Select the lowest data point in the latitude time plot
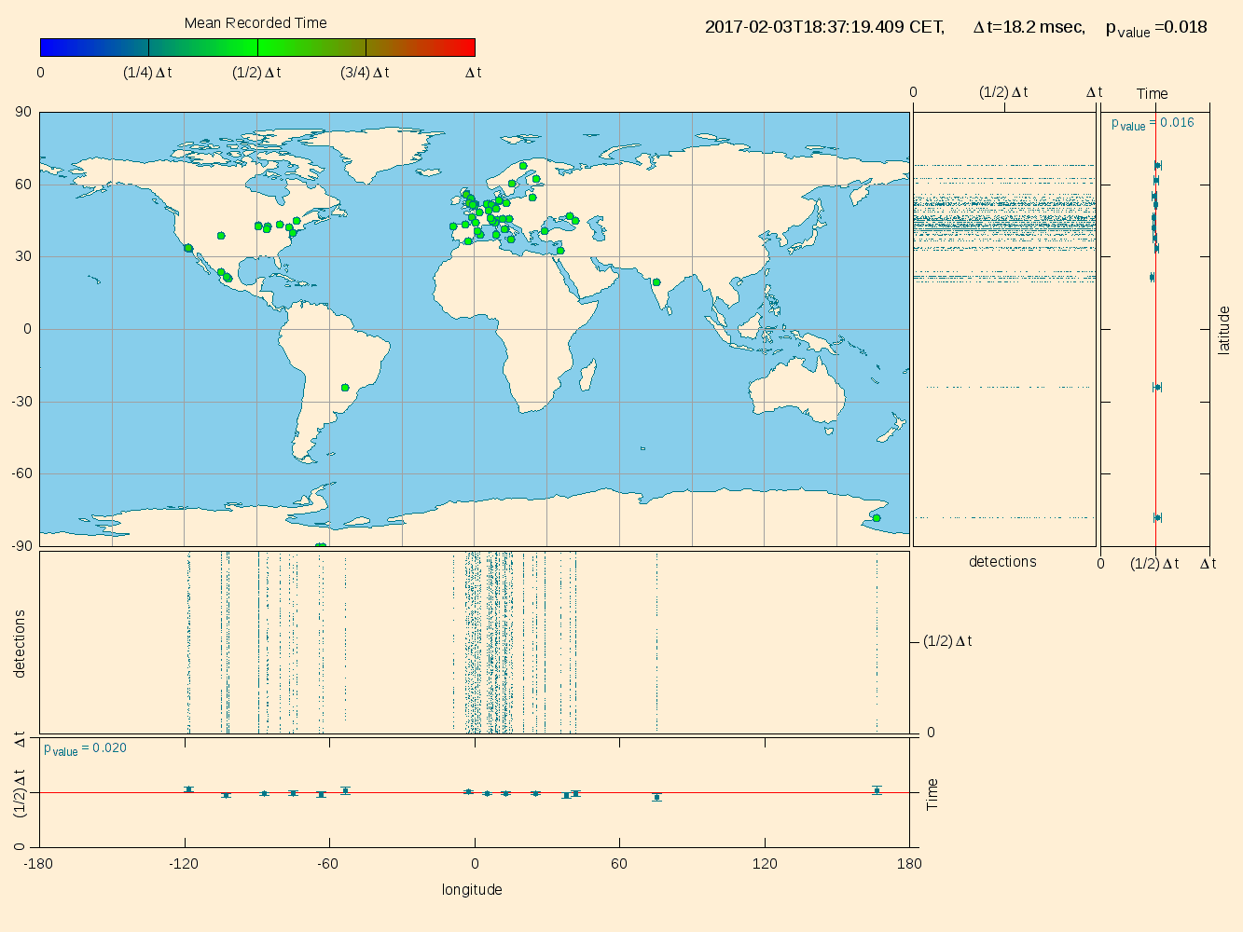 click(1157, 517)
